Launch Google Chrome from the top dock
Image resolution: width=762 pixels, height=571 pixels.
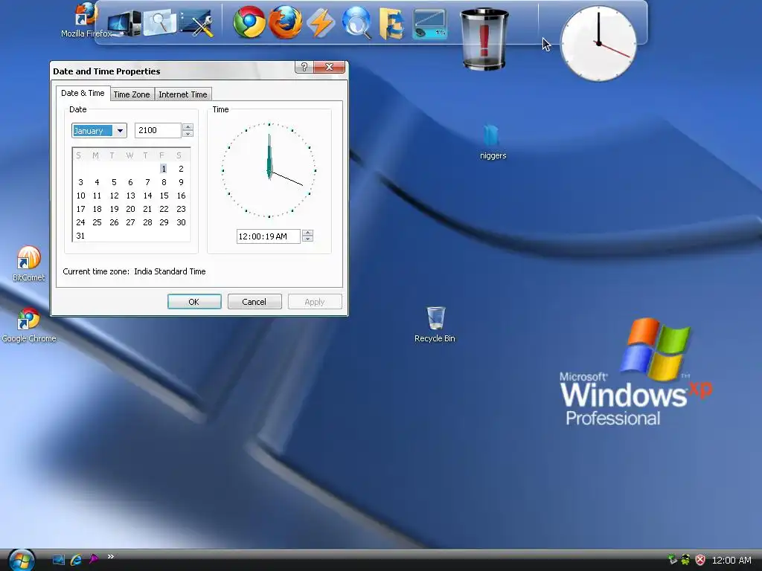(249, 22)
